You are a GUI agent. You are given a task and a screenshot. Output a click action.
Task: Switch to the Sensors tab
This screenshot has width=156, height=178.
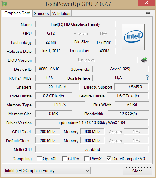41,13
